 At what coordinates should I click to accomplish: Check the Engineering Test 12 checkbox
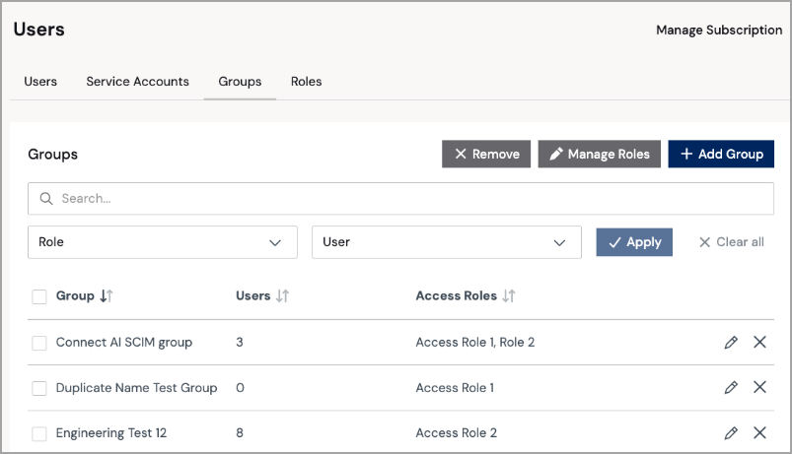click(x=39, y=434)
